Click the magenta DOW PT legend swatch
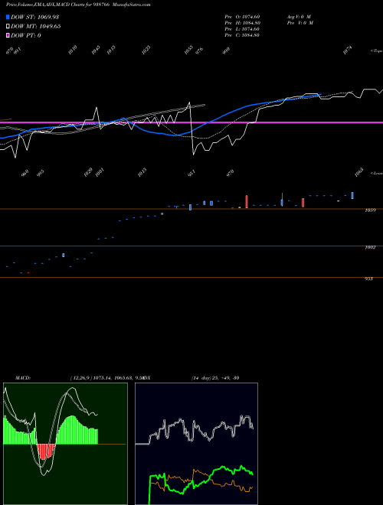 click(x=8, y=35)
